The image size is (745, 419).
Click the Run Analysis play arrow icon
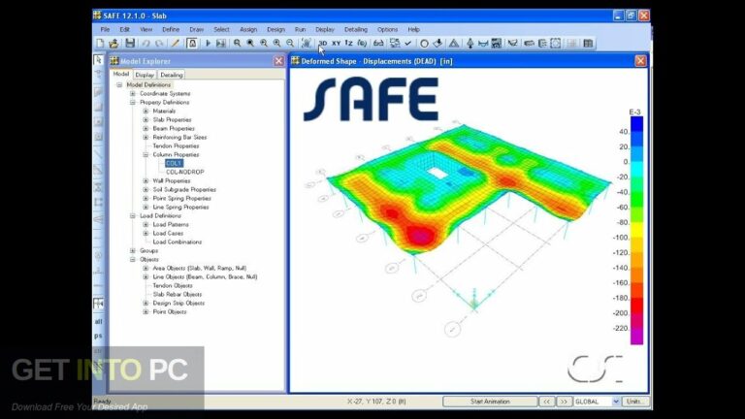(x=208, y=44)
